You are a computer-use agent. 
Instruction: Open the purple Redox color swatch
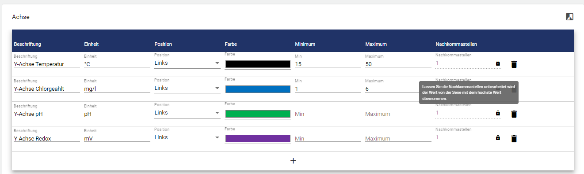[258, 139]
